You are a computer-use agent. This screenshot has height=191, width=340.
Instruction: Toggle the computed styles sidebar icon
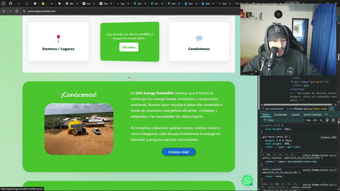click(333, 120)
